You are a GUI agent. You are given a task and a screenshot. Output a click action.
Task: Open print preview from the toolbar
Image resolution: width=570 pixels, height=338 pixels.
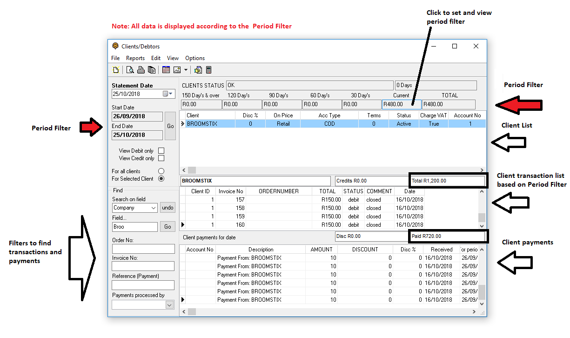point(130,70)
